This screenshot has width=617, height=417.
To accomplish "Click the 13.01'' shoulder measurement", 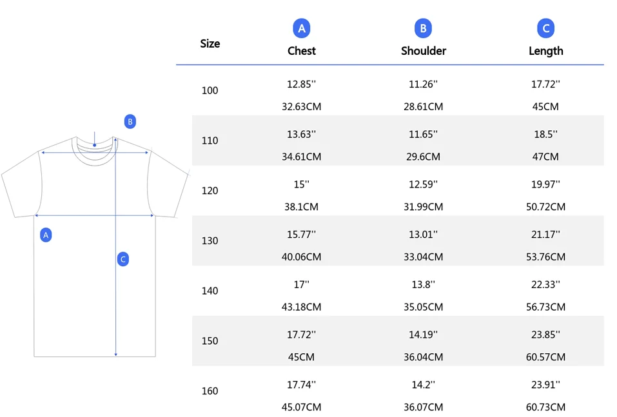I will coord(424,235).
